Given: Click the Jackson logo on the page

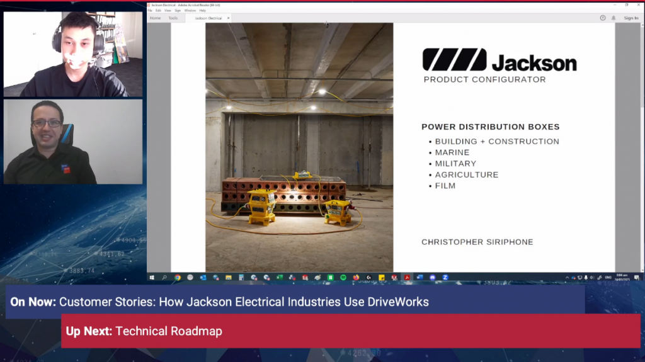Looking at the screenshot, I should pyautogui.click(x=499, y=60).
